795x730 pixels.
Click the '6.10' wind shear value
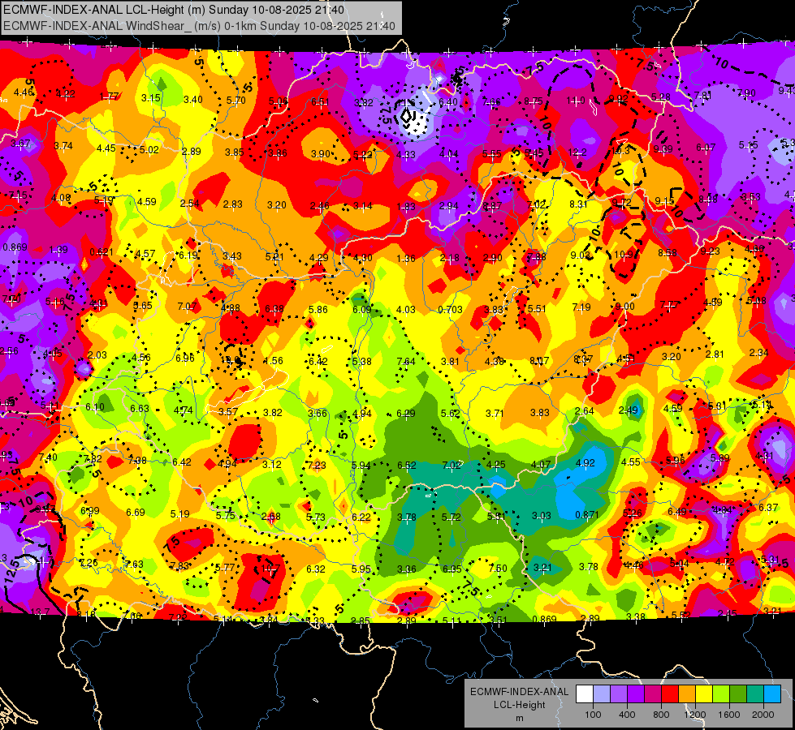tap(94, 407)
